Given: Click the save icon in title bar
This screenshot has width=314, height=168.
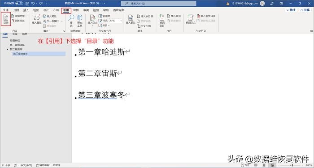Looking at the screenshot, I should 27,4.
